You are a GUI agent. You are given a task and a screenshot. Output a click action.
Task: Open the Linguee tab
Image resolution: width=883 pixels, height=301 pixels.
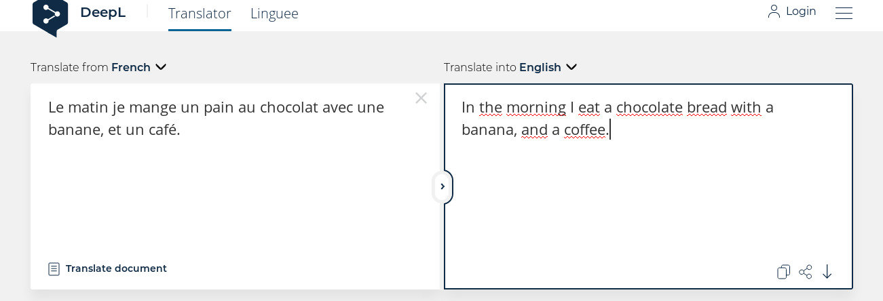tap(274, 14)
